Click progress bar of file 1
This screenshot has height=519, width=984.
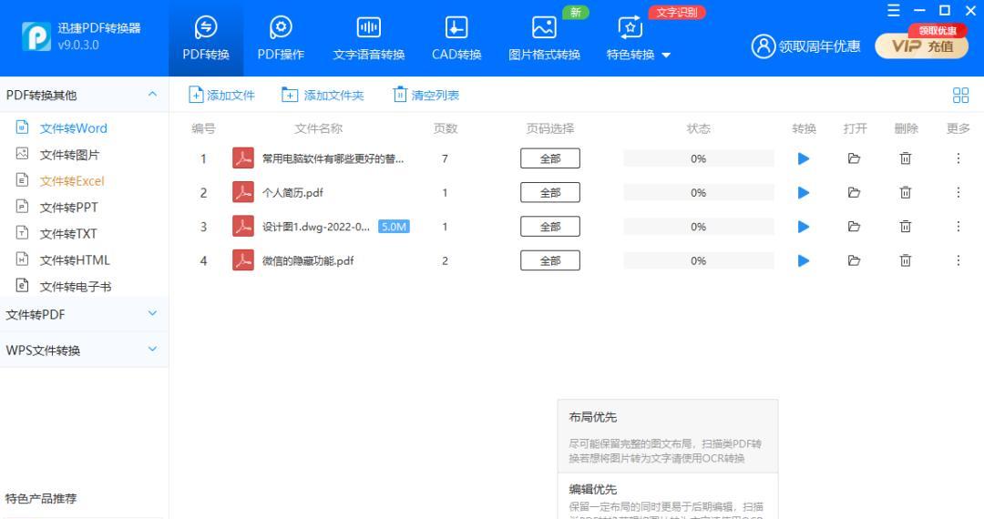[699, 158]
